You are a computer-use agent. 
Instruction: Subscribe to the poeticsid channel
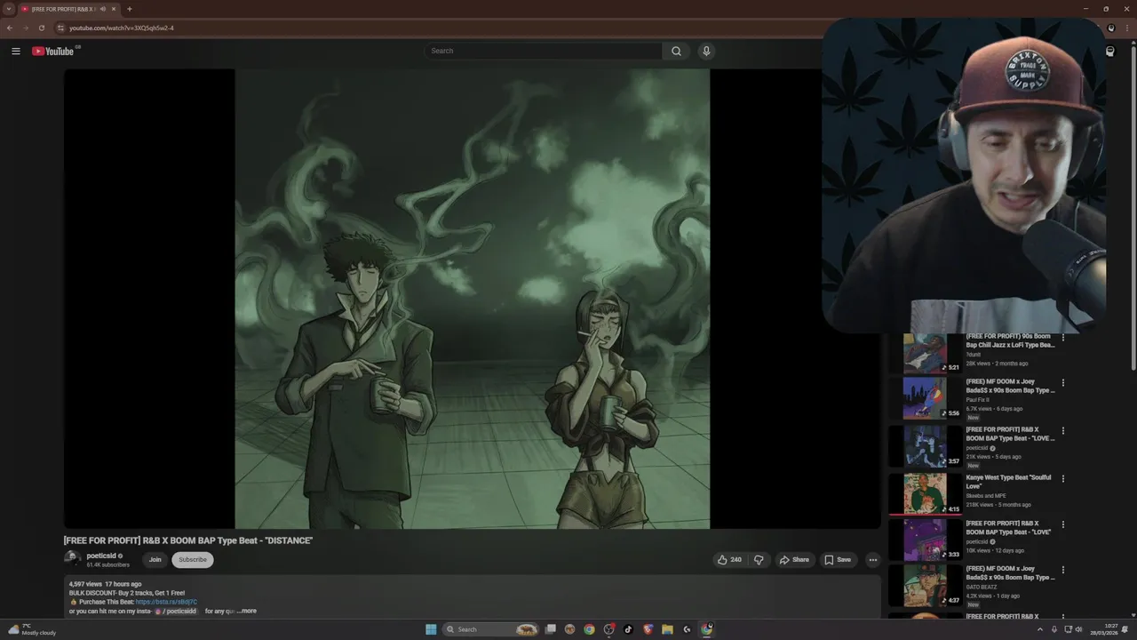[x=193, y=560]
